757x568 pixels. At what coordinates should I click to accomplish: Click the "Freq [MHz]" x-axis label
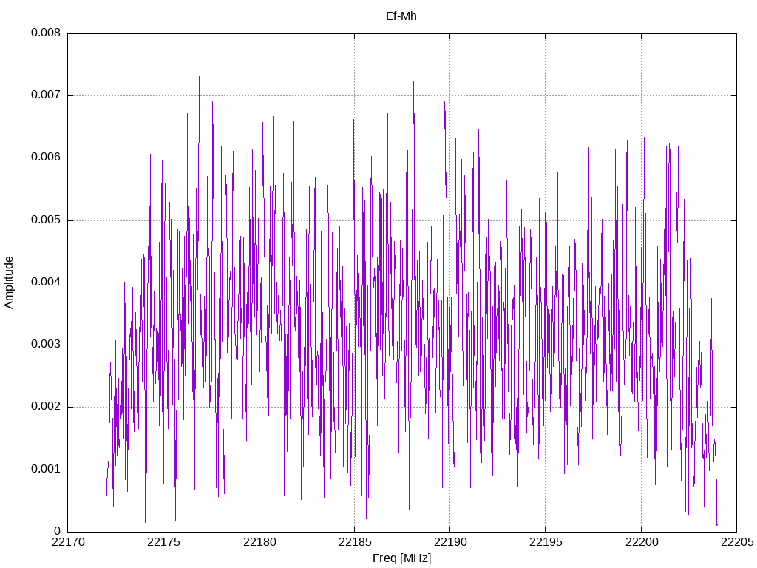pos(401,558)
